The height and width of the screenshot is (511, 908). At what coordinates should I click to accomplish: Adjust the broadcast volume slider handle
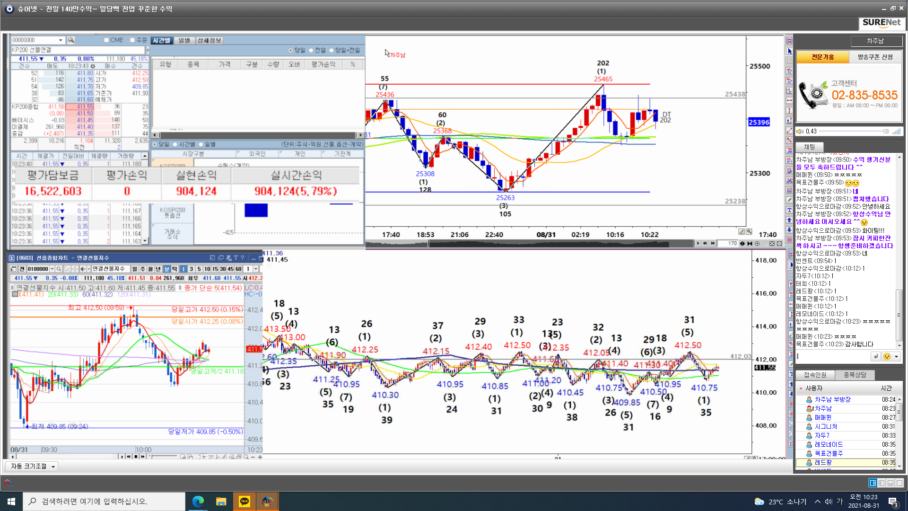click(x=885, y=132)
